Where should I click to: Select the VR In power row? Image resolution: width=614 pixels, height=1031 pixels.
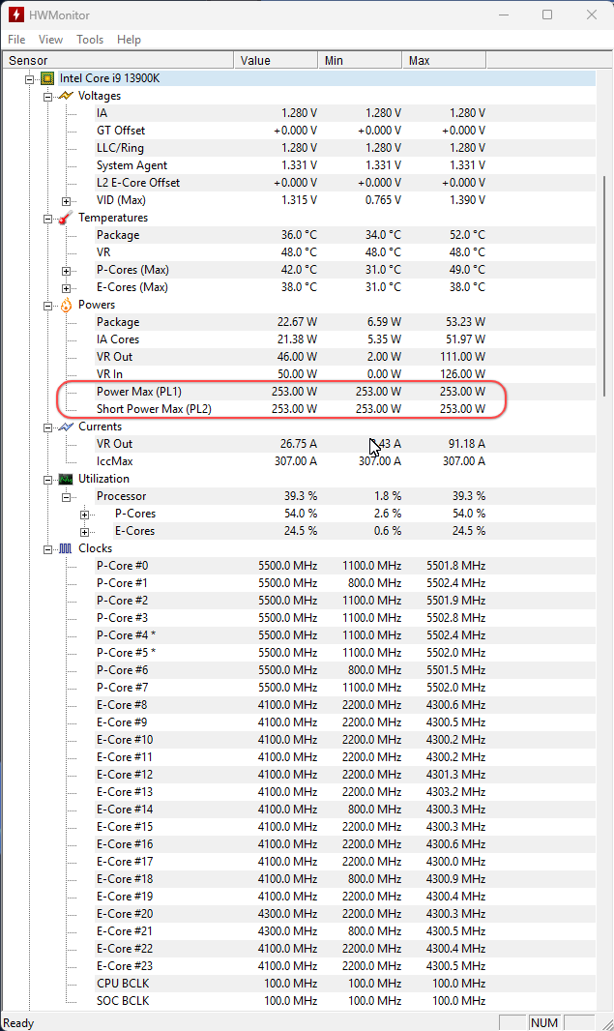point(345,374)
